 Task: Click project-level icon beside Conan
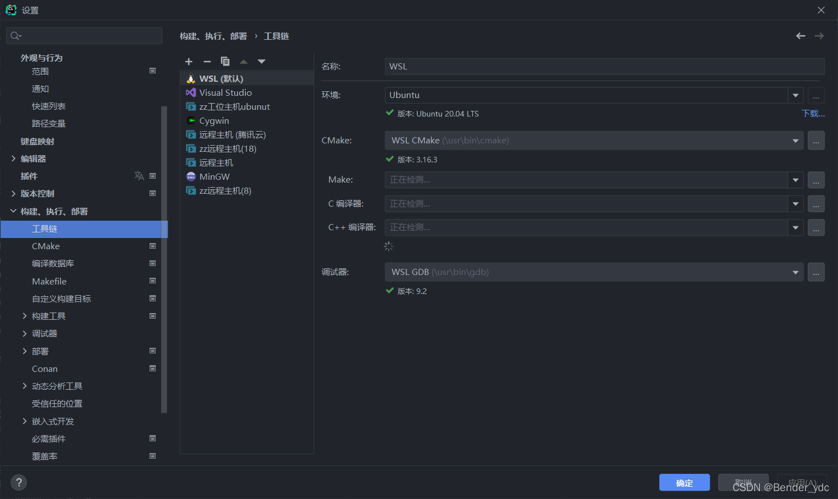[152, 369]
